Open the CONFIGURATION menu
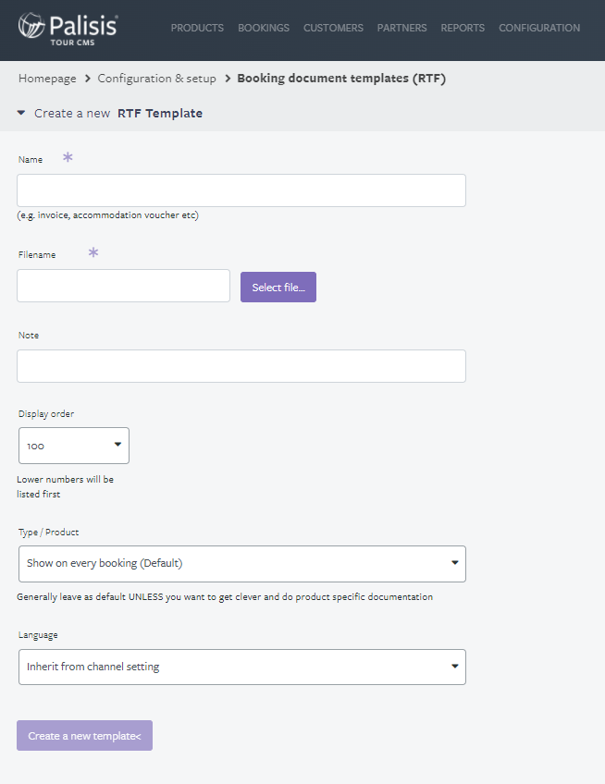The width and height of the screenshot is (605, 784). (x=539, y=28)
